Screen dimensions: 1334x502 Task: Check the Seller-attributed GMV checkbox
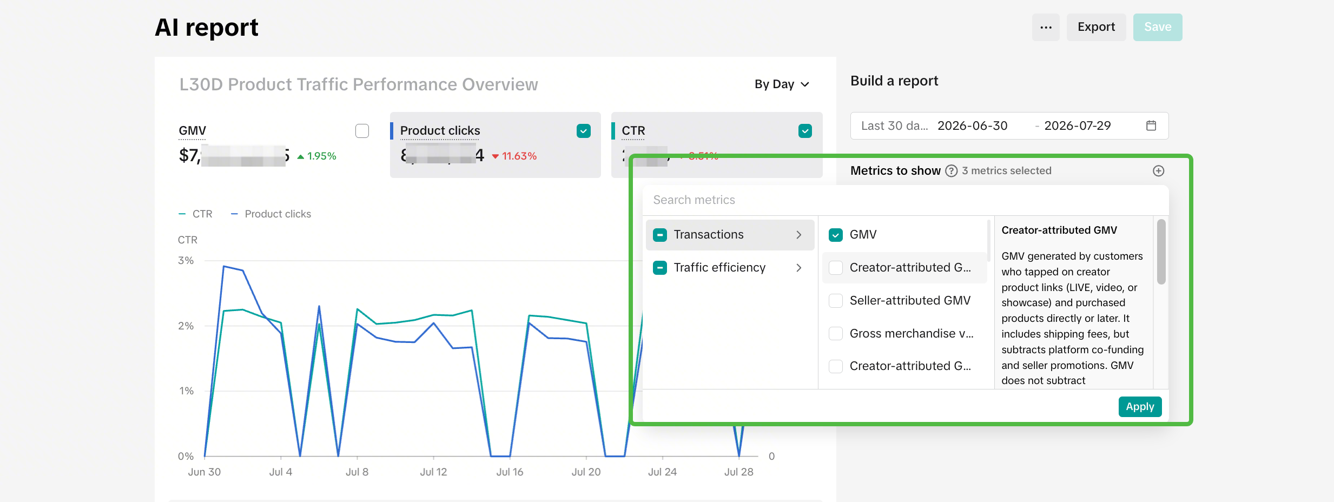[x=836, y=301]
